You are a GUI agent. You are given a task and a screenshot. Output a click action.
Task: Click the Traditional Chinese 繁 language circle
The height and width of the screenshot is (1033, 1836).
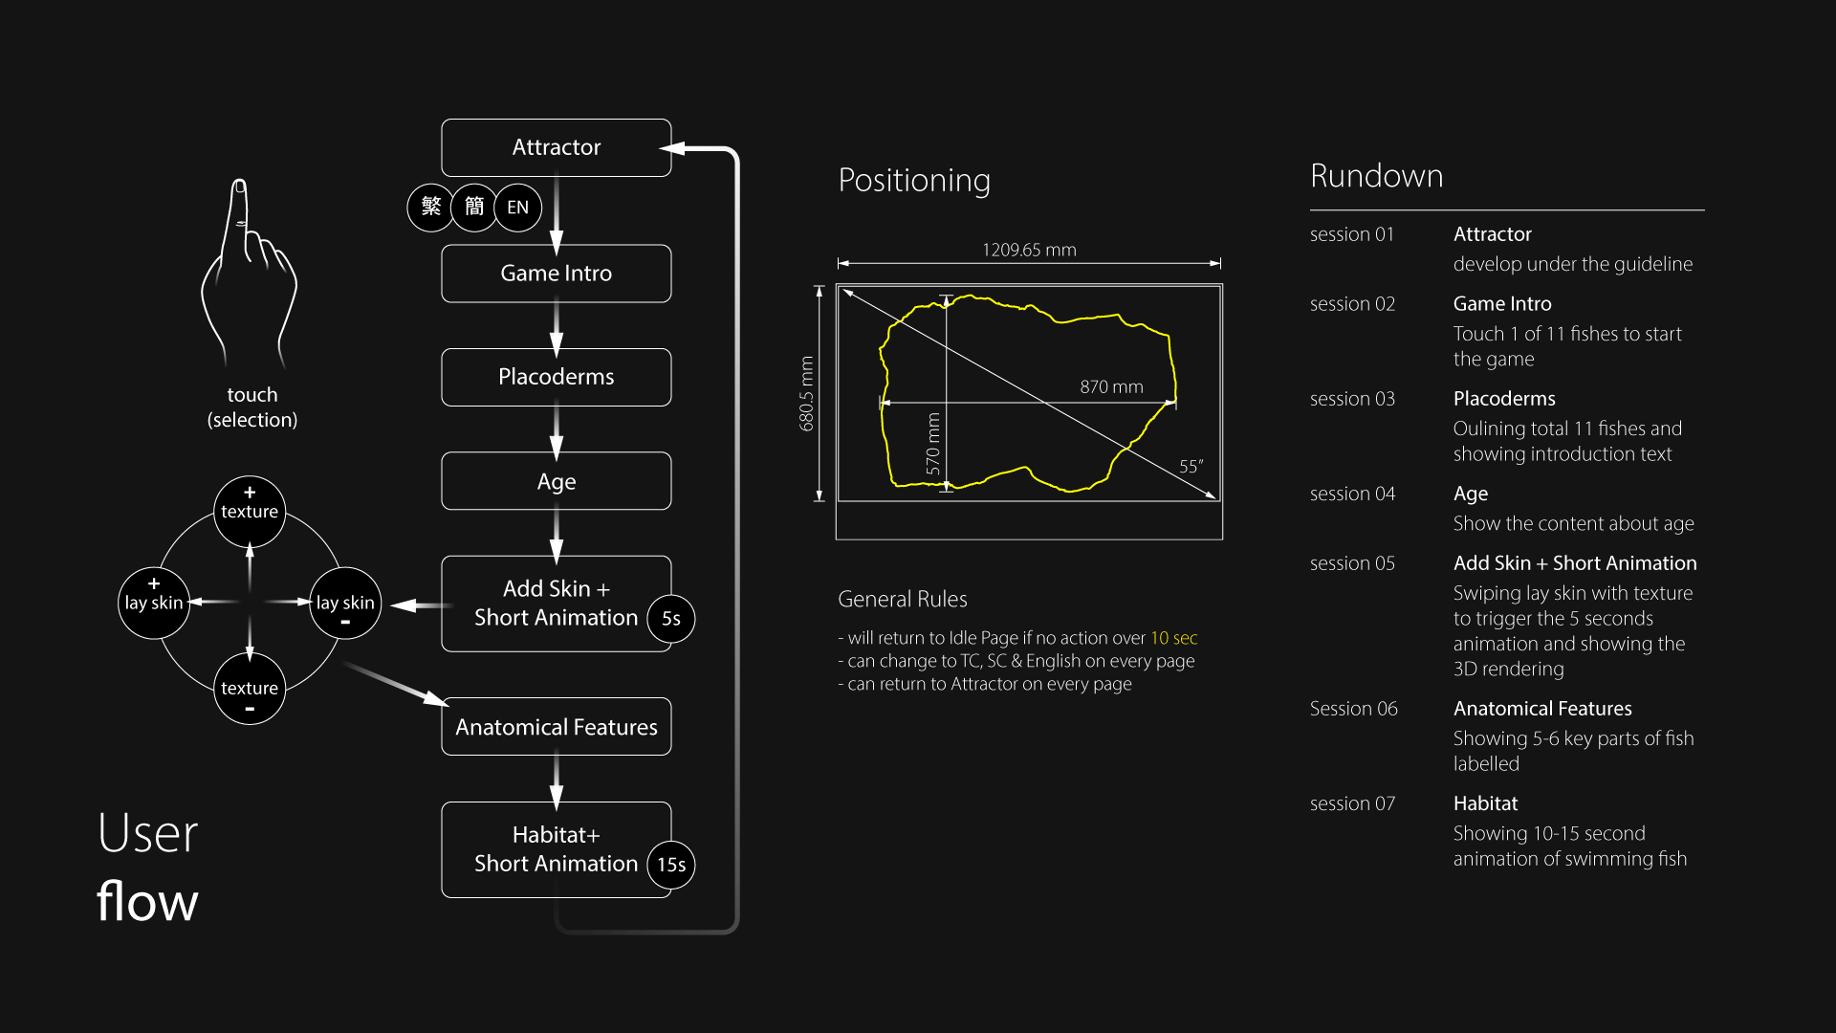(x=430, y=207)
